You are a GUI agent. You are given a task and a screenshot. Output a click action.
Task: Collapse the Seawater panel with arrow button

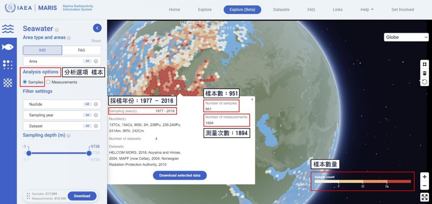pyautogui.click(x=97, y=28)
